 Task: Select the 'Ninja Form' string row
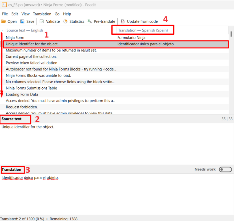(60, 38)
